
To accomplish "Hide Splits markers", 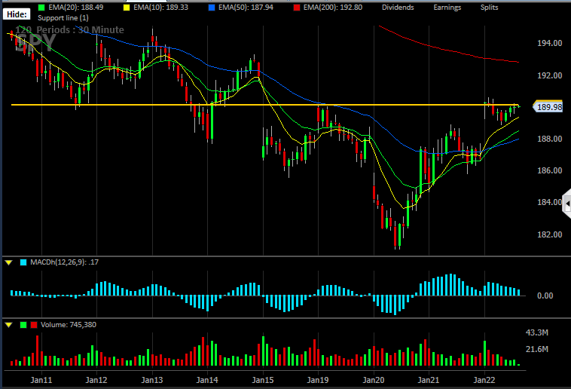I will 489,8.
